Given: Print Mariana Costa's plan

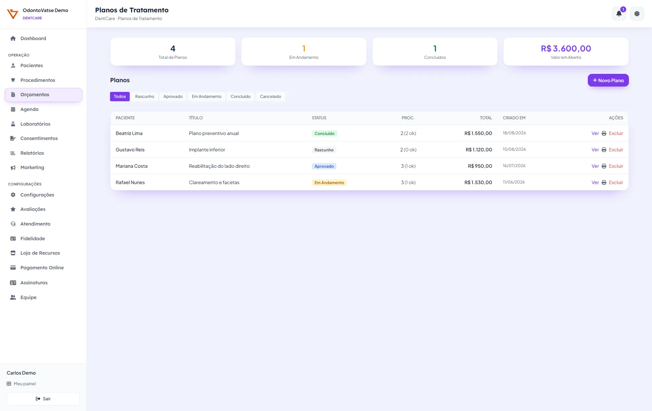Looking at the screenshot, I should coord(604,166).
